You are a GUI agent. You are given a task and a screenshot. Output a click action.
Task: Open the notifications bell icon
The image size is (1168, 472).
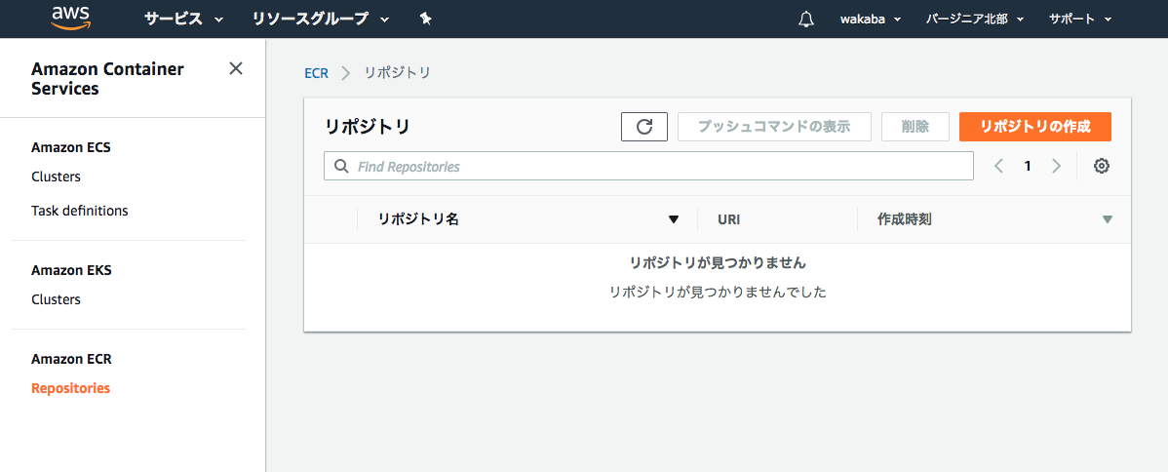(806, 20)
